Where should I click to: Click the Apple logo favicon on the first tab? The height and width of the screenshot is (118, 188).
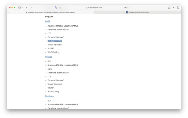pos(27,12)
